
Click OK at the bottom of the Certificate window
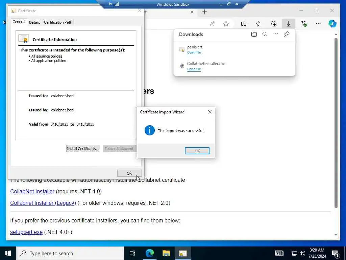pyautogui.click(x=129, y=173)
